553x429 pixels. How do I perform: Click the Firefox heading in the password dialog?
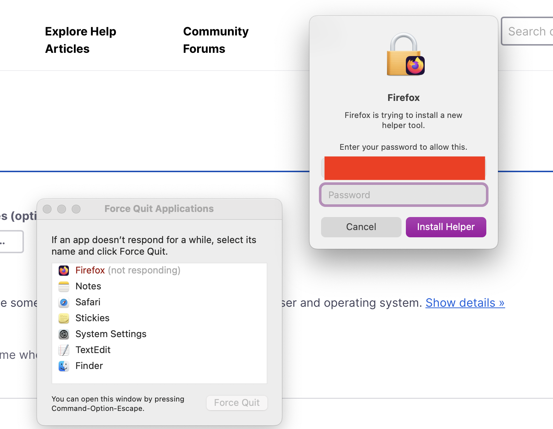point(404,98)
